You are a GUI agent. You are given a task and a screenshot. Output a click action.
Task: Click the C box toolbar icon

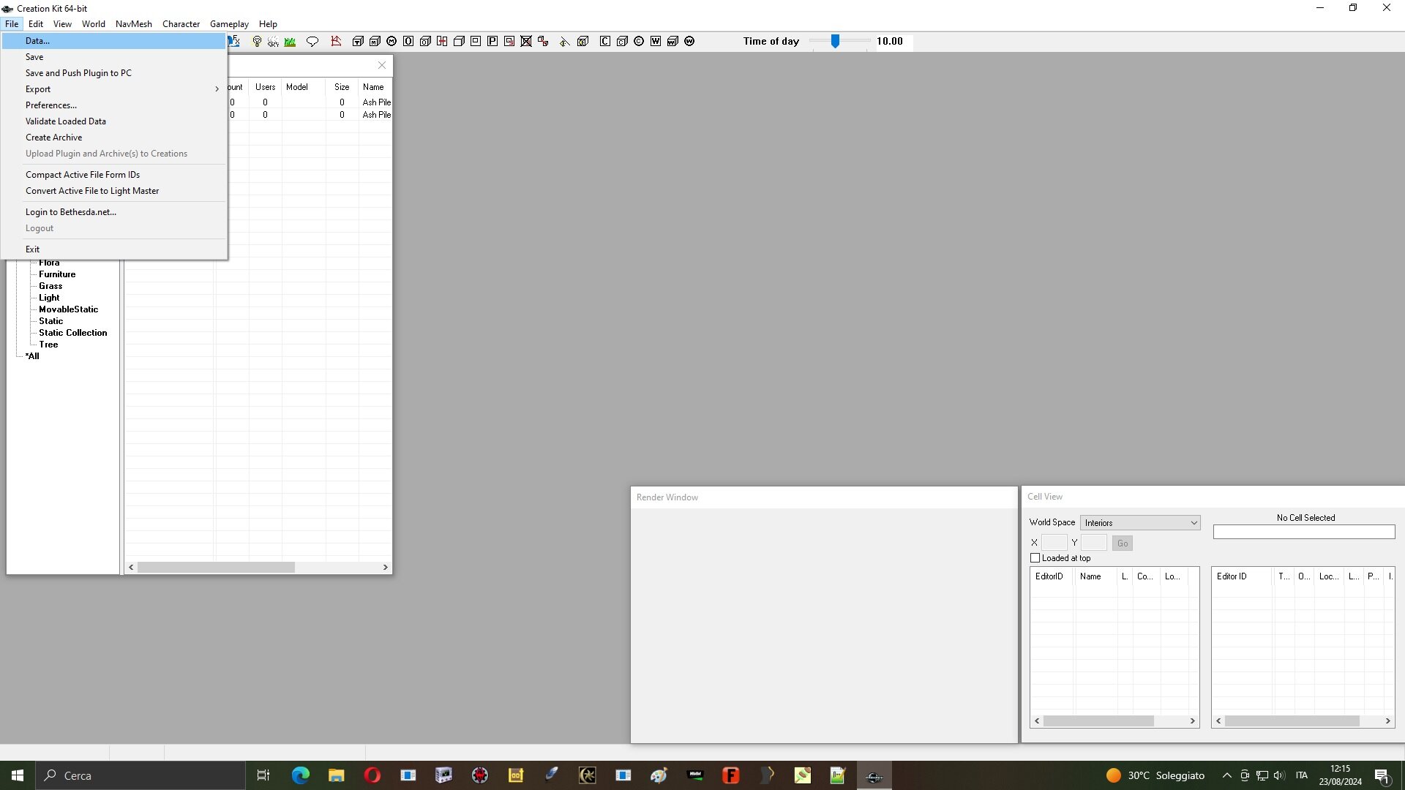click(622, 42)
